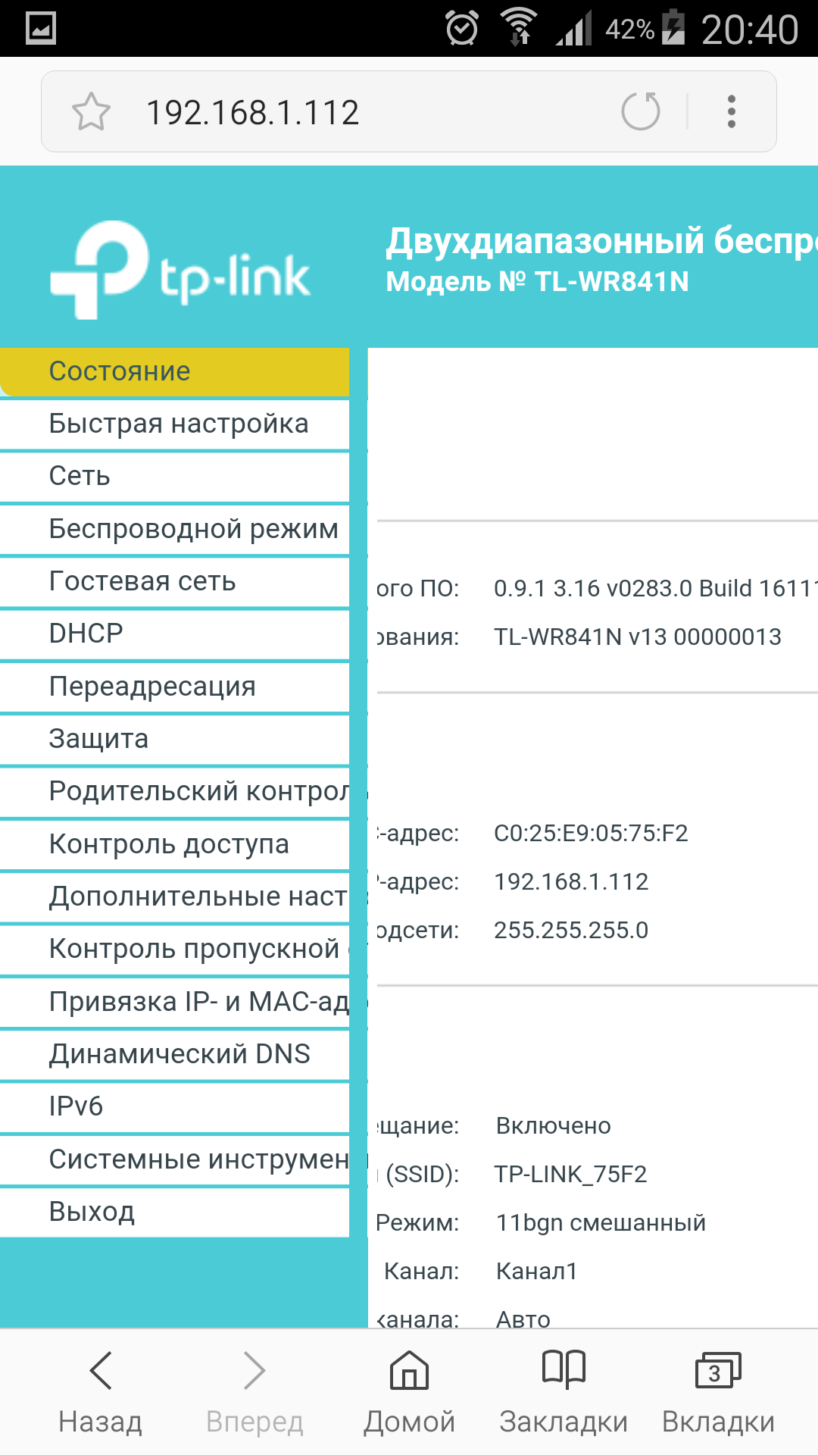
Task: Tap the Вперед forward arrow
Action: pyautogui.click(x=255, y=1393)
